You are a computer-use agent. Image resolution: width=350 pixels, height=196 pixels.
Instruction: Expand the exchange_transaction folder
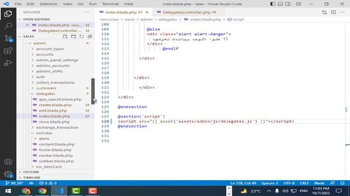point(57,127)
